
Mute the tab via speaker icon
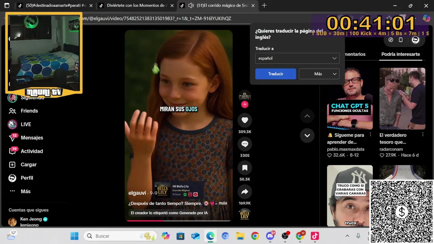tap(191, 5)
